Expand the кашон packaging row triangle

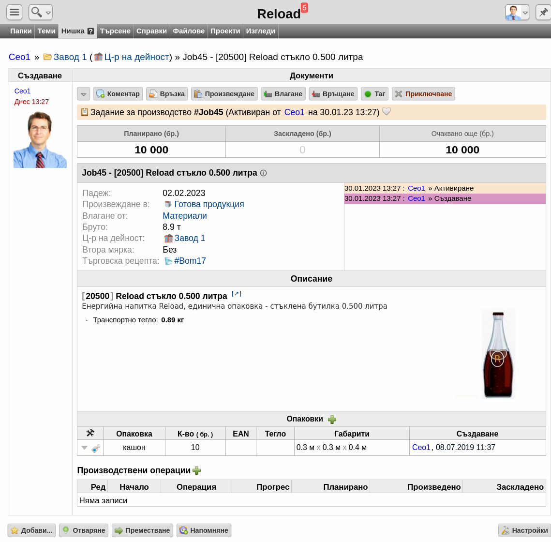coord(84,448)
